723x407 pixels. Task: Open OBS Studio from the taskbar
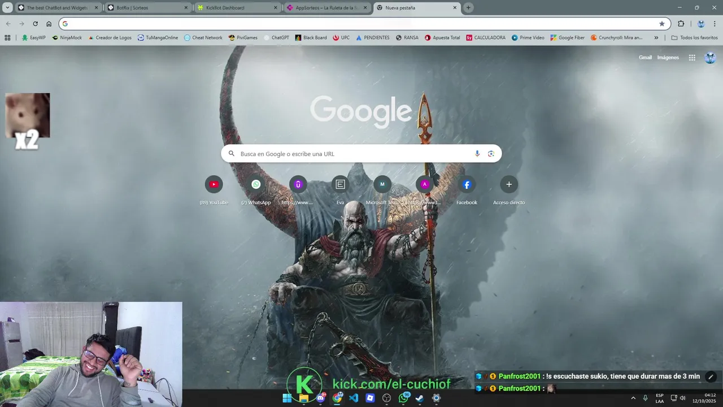tap(386, 398)
